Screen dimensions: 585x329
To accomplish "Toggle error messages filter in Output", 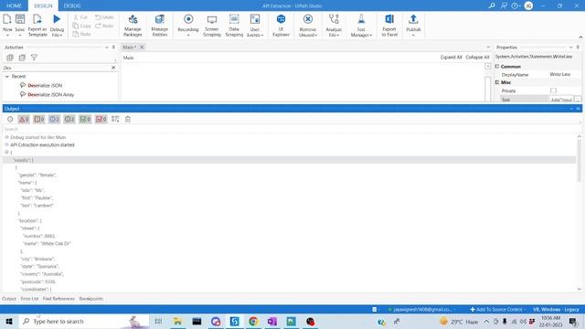I will pos(24,120).
